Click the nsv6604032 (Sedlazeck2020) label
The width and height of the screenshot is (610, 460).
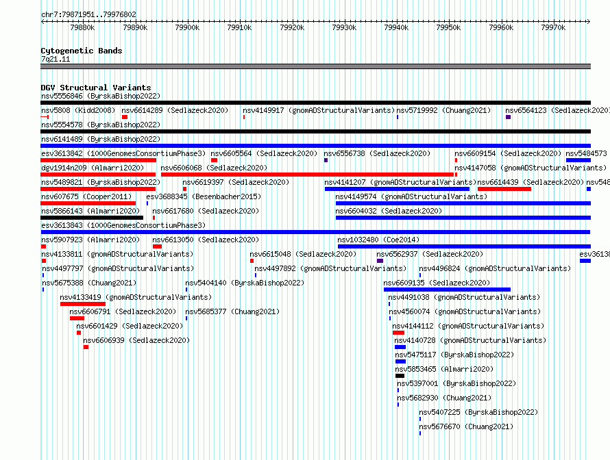389,211
